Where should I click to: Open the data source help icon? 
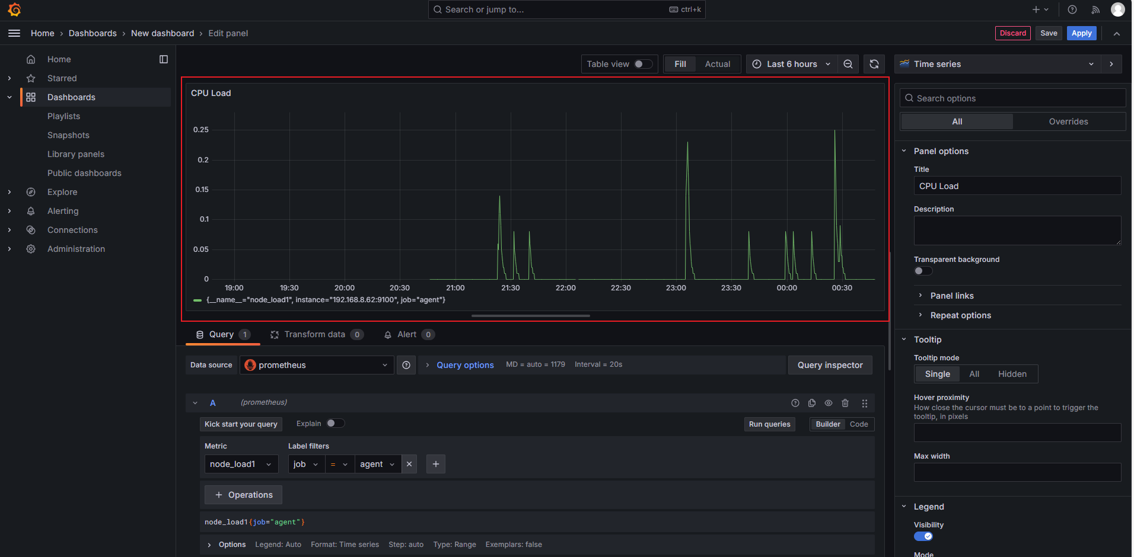(x=406, y=365)
